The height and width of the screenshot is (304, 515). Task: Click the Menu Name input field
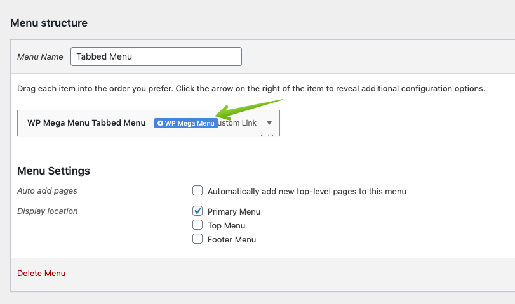(156, 56)
